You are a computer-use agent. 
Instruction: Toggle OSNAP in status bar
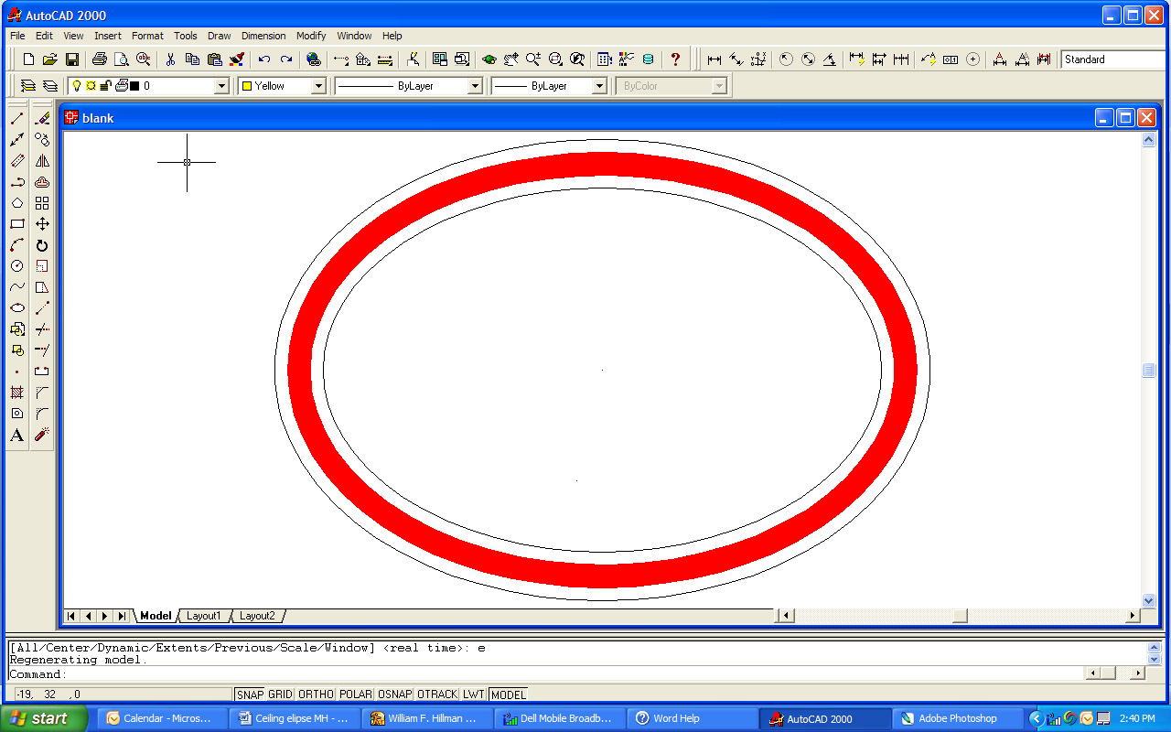[x=395, y=694]
